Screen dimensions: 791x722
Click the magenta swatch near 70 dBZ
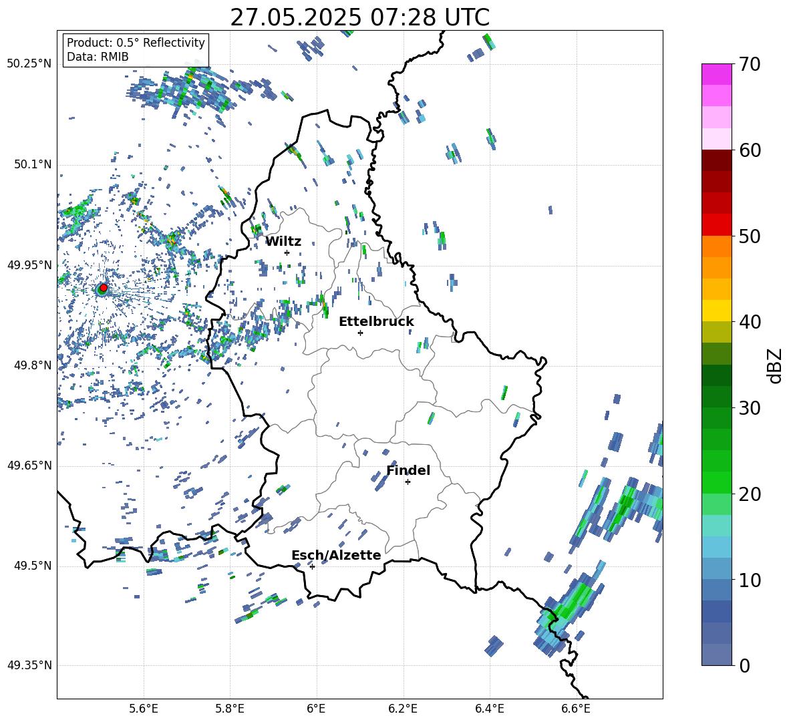coord(717,74)
